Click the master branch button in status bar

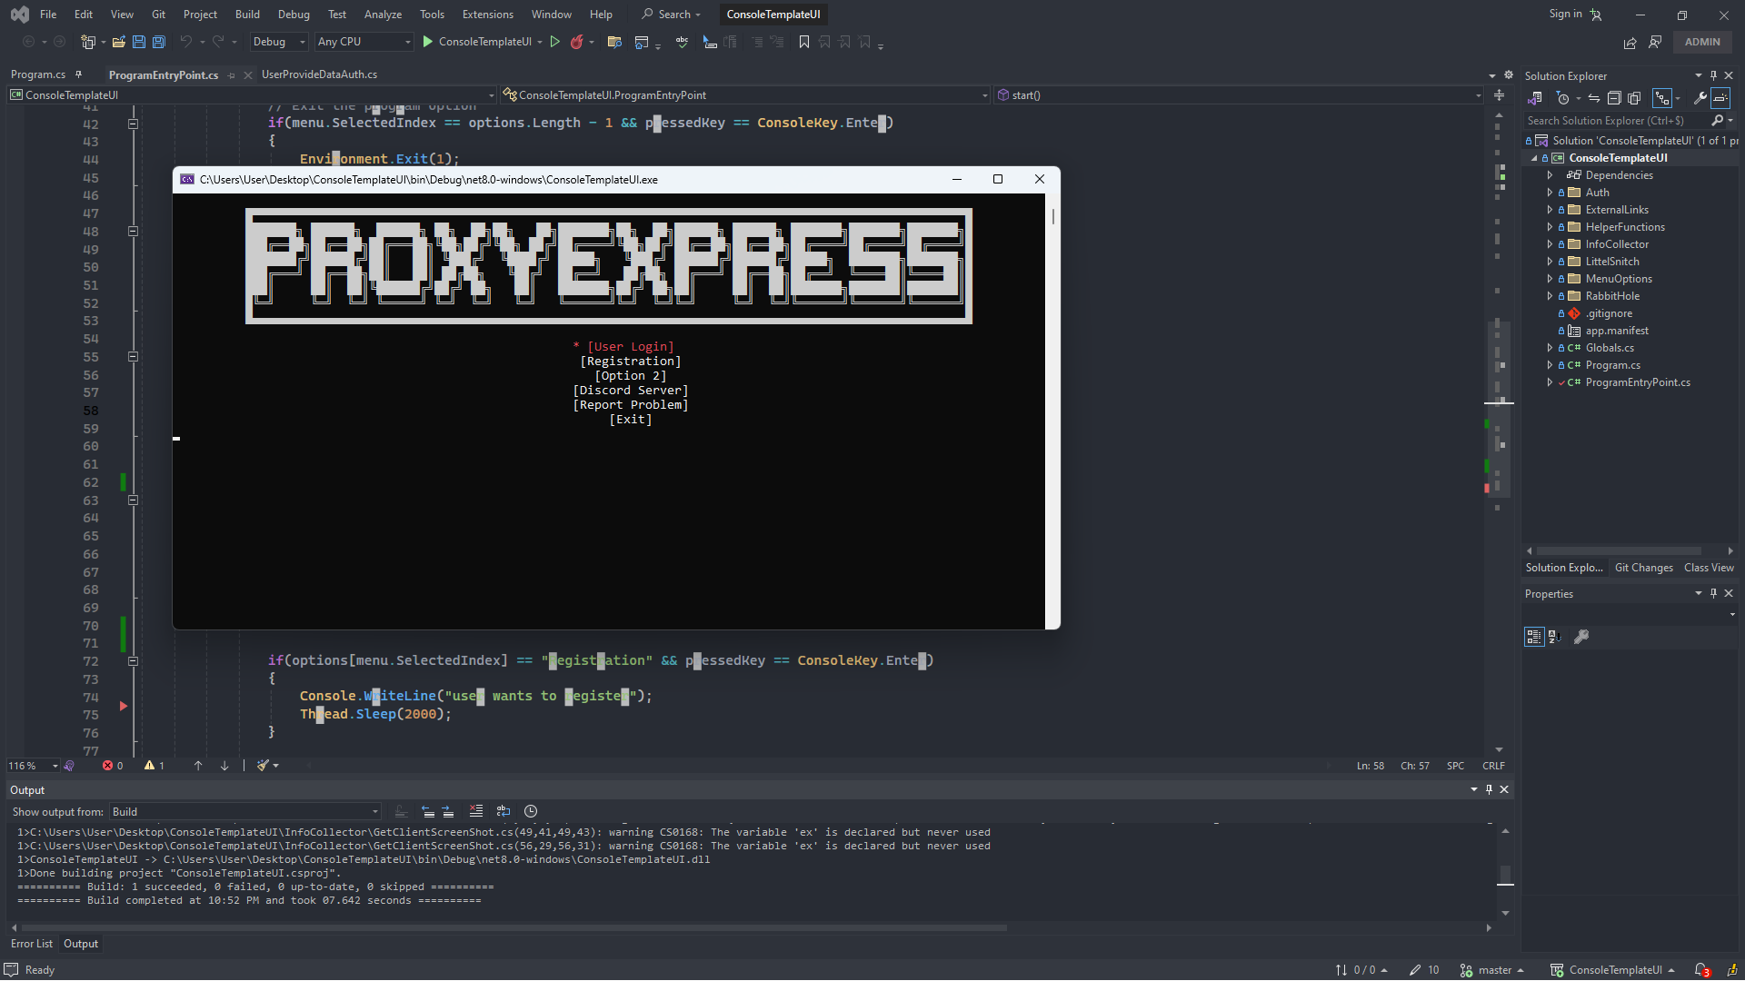point(1492,969)
